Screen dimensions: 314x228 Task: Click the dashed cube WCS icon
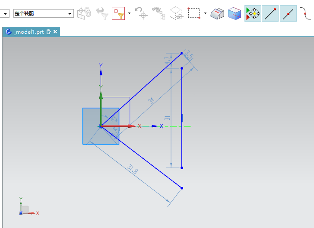pyautogui.click(x=176, y=13)
